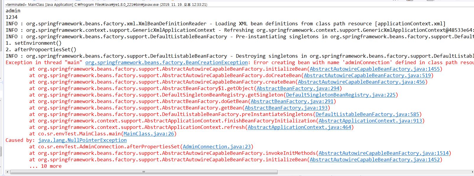Jump to MainClass.java:26 source
This screenshot has height=176, width=474.
coord(149,134)
